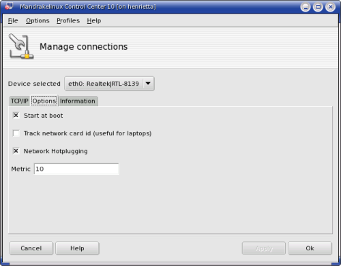Click the Help button at bottom

tap(77, 248)
